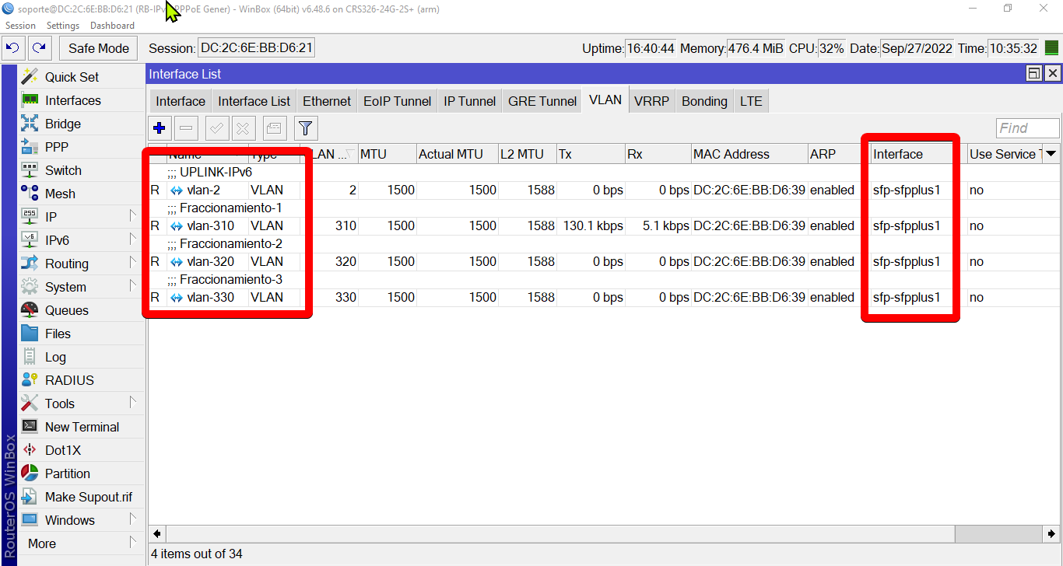Screen dimensions: 1063x566
Task: Open the Session menu
Action: 20,25
